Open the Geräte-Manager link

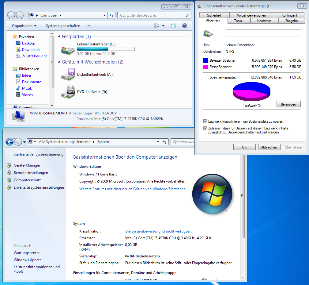click(x=27, y=165)
